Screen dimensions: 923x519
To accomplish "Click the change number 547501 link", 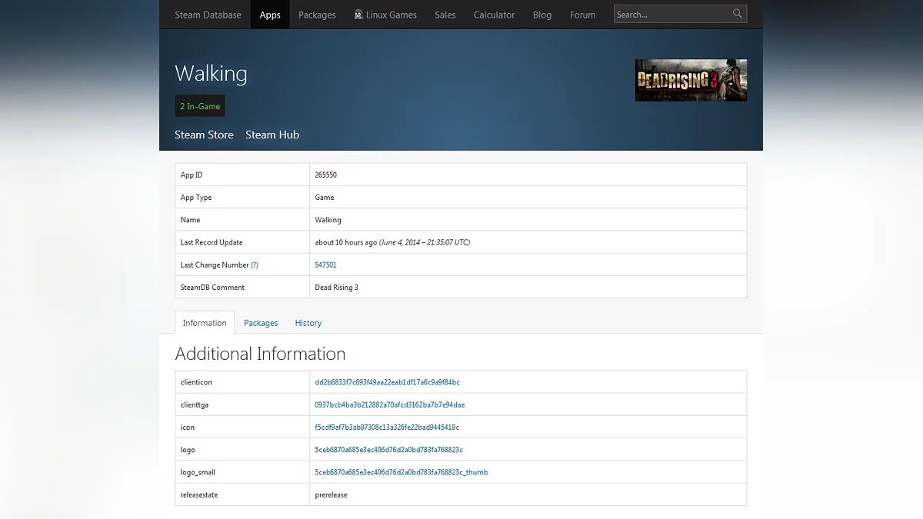I will click(x=325, y=264).
